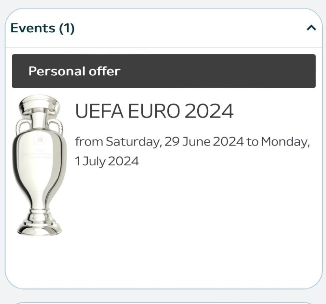Click the word "Monday" in the date range

[x=285, y=142]
